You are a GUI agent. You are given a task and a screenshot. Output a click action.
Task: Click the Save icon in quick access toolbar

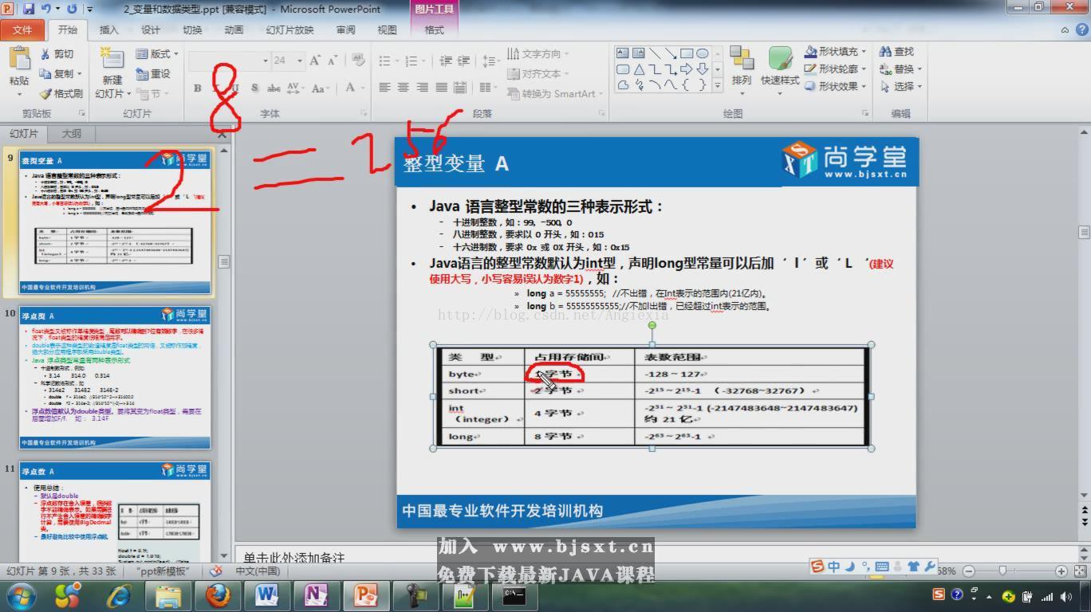[x=30, y=9]
